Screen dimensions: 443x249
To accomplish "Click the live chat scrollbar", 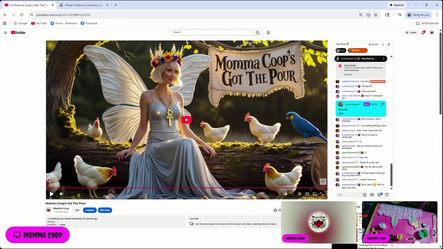I will click(x=391, y=175).
